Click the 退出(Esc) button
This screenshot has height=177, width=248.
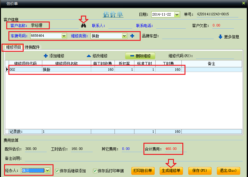(228, 171)
